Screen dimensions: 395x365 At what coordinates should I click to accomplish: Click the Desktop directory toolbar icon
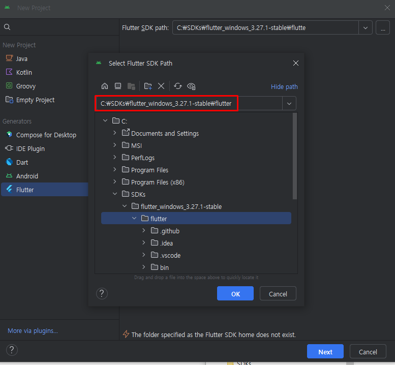(x=118, y=86)
